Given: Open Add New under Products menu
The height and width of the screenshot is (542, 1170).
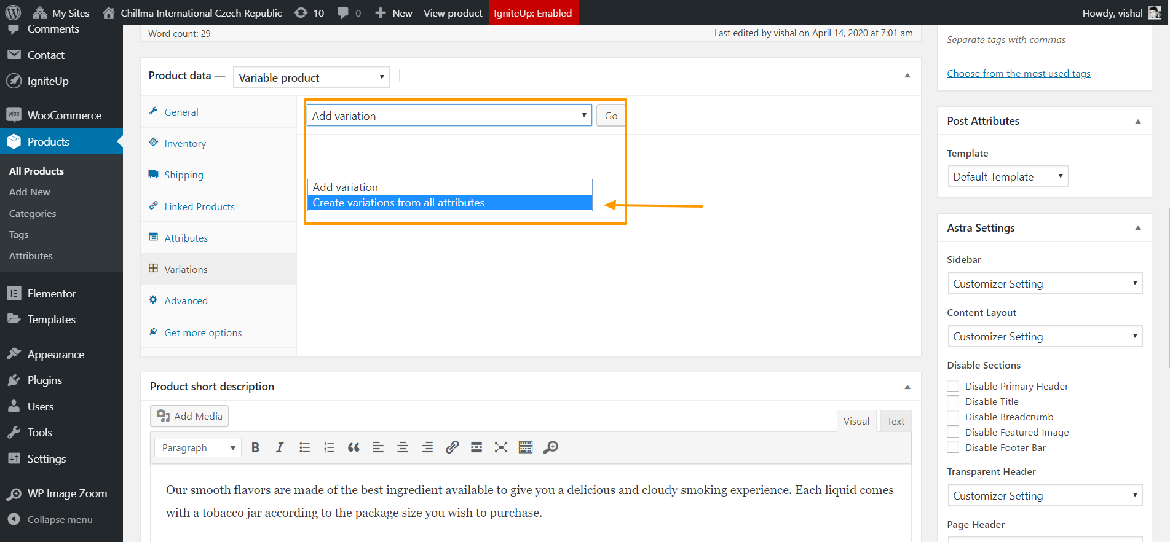Looking at the screenshot, I should tap(30, 192).
